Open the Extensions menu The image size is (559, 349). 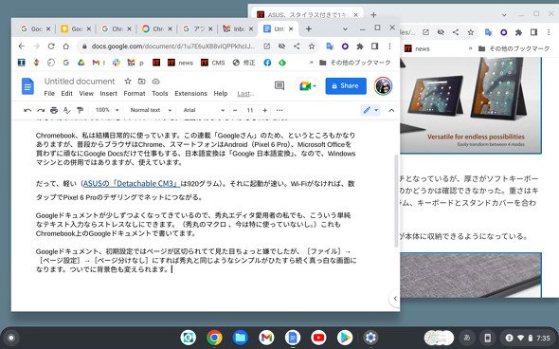(190, 94)
